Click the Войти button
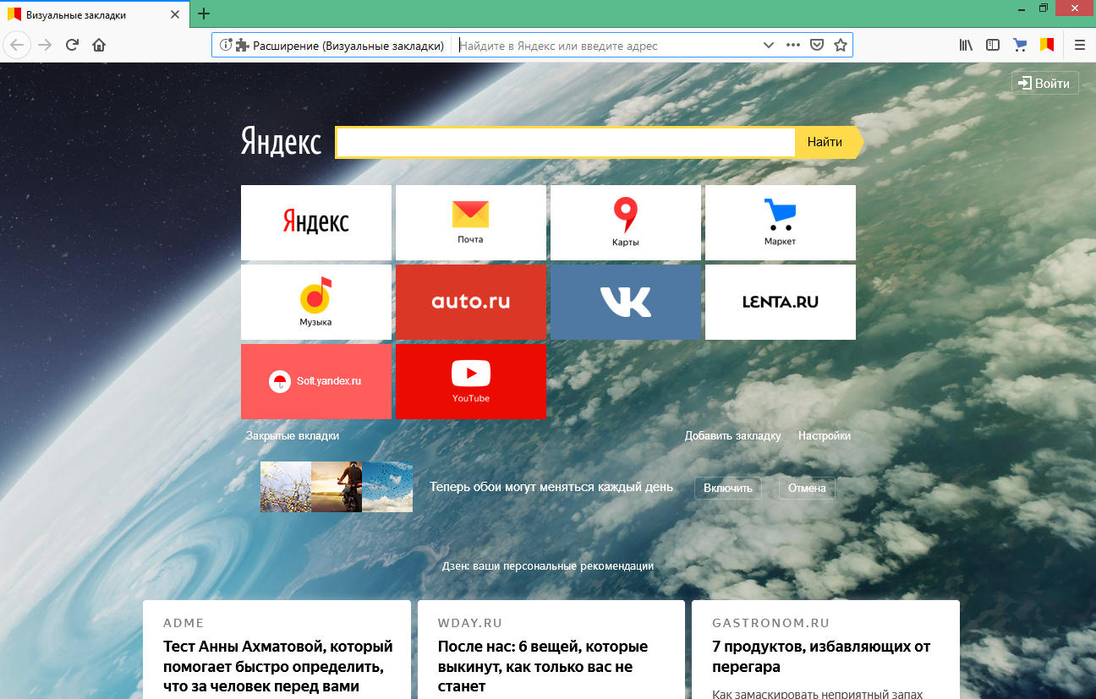This screenshot has width=1096, height=699. coord(1044,82)
